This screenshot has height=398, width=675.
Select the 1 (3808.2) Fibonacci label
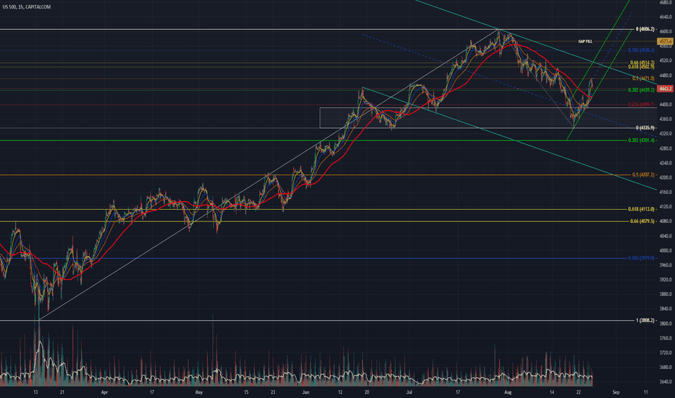click(x=645, y=321)
